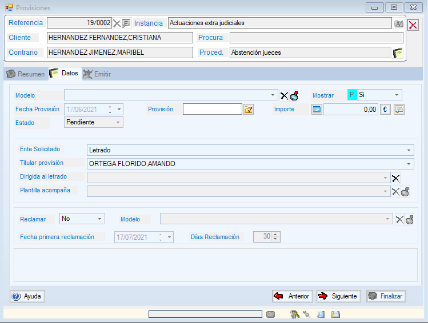Click the Siguiente button
The width and height of the screenshot is (428, 323).
pos(339,296)
